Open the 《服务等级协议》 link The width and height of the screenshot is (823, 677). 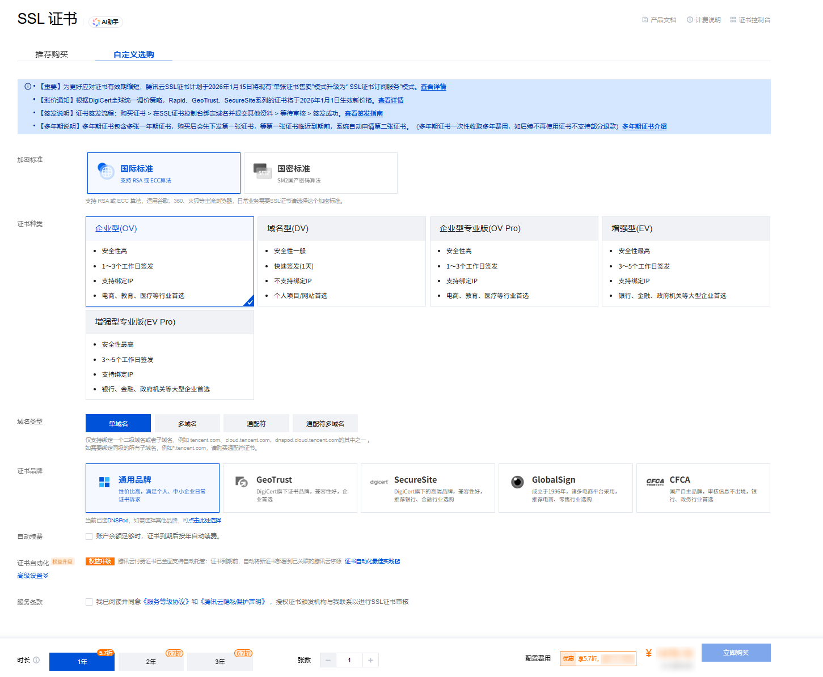point(165,602)
